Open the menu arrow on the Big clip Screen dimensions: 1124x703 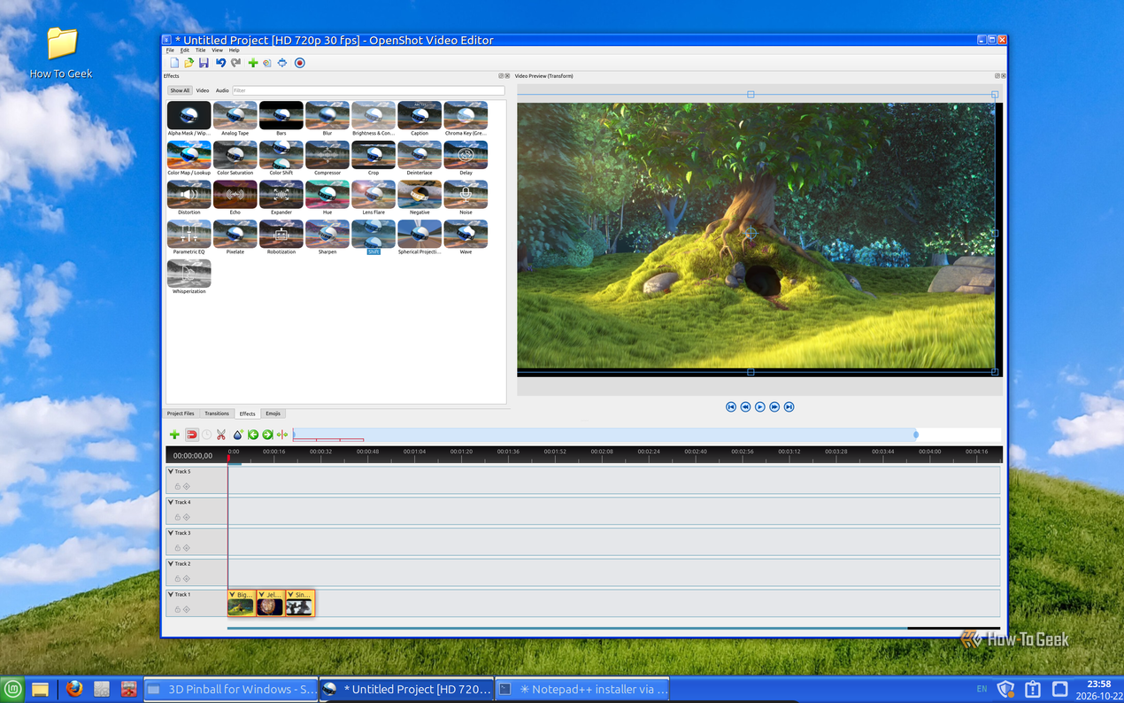click(x=233, y=595)
